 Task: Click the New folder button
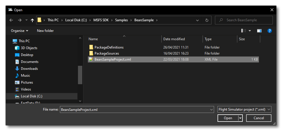click(x=45, y=31)
